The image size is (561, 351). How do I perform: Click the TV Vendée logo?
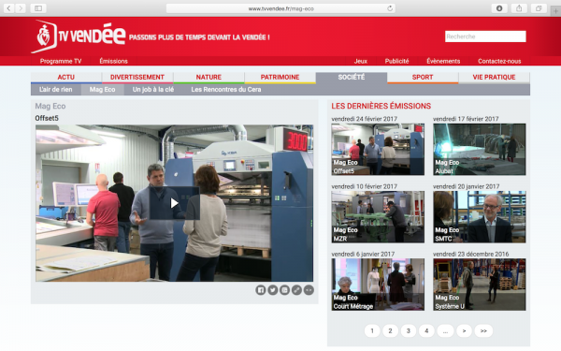tap(79, 37)
